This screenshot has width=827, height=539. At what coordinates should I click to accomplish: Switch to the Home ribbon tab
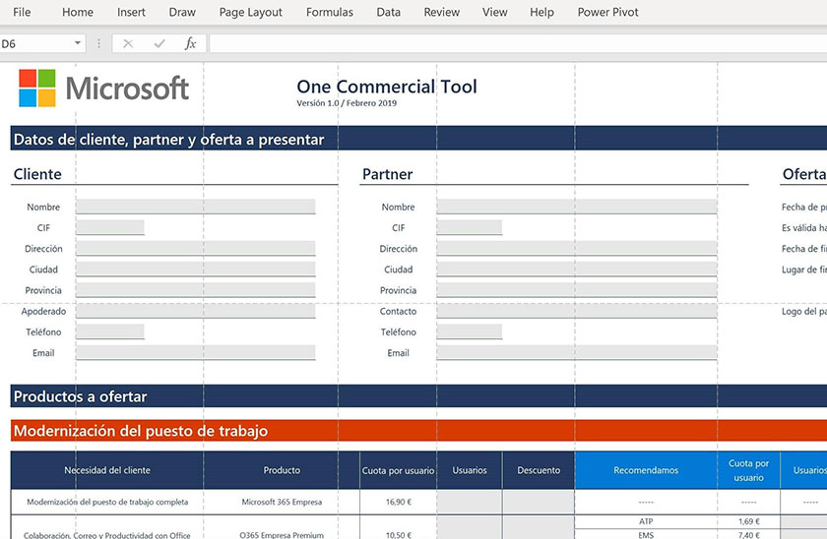click(78, 12)
